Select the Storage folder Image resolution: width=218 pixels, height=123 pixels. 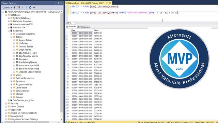point(19,94)
